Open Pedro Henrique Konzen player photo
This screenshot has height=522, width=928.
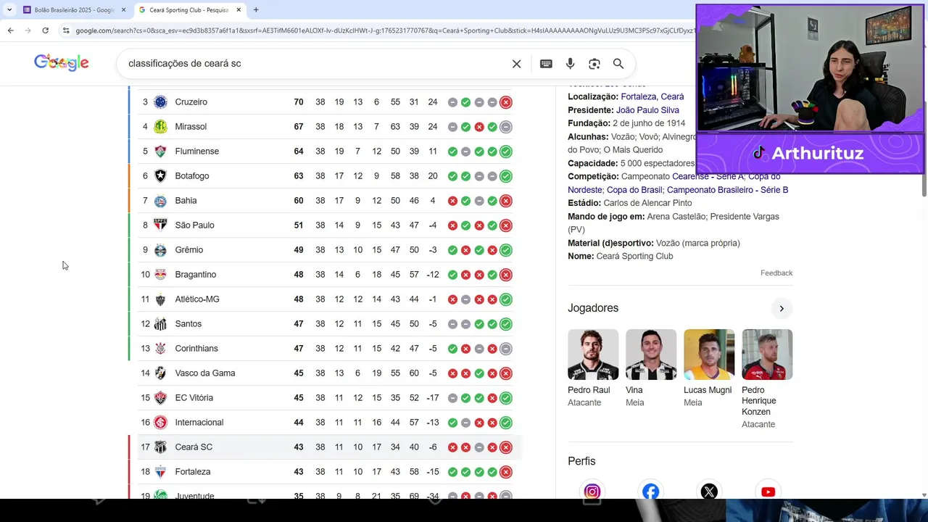767,355
